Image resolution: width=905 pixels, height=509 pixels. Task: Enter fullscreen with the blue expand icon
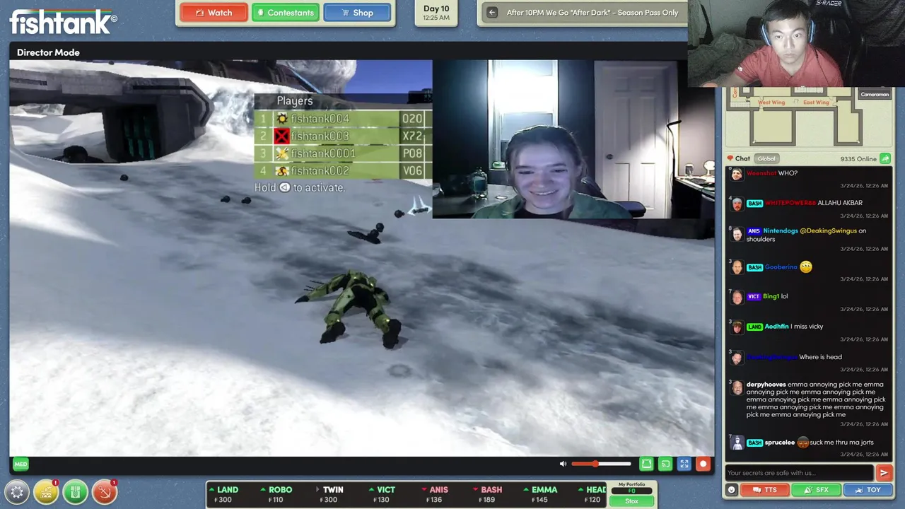pyautogui.click(x=684, y=464)
